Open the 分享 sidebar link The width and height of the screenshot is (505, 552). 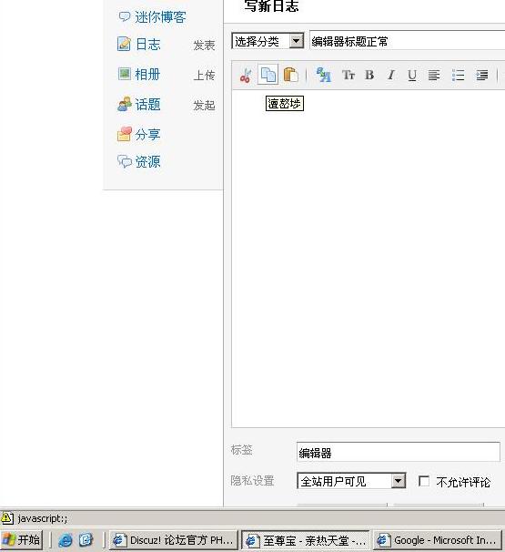click(147, 135)
